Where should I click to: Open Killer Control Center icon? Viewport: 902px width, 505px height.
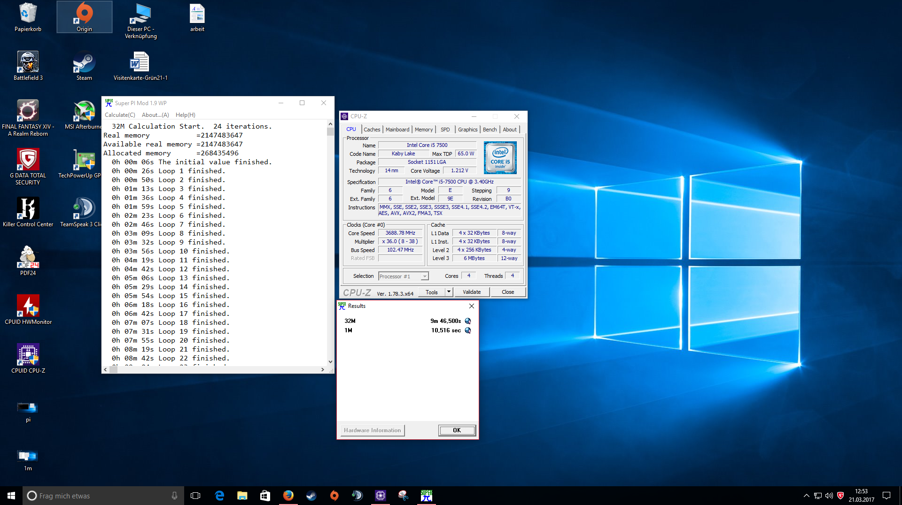(x=28, y=213)
